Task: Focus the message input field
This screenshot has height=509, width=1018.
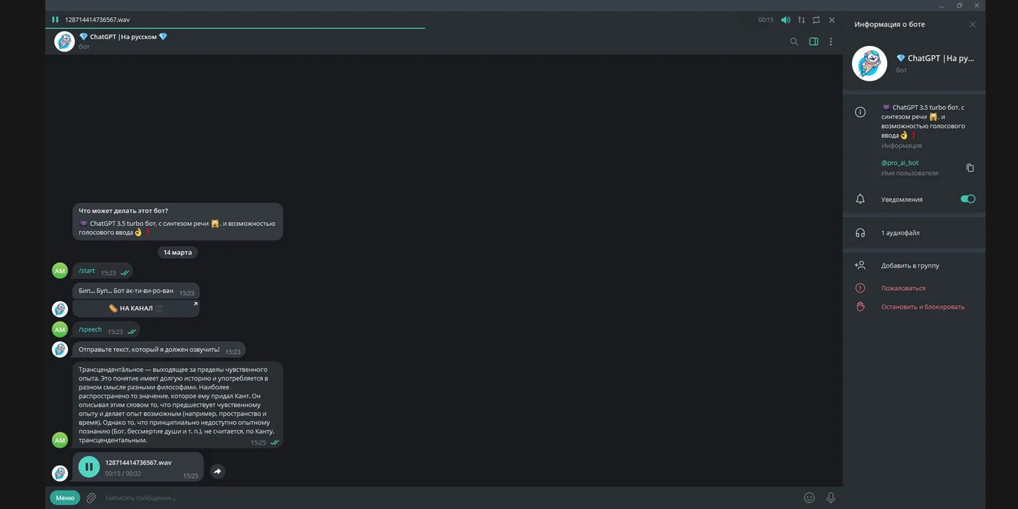Action: 449,498
